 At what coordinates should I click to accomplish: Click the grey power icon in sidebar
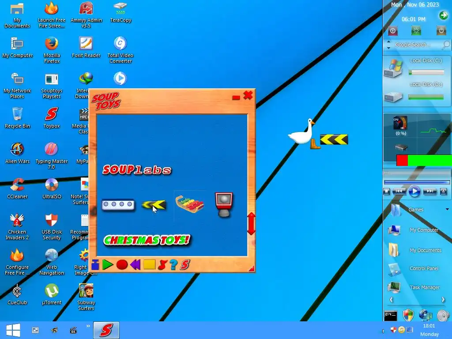[441, 31]
